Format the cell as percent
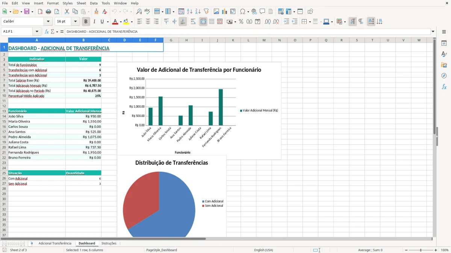The width and height of the screenshot is (451, 253). point(241,22)
